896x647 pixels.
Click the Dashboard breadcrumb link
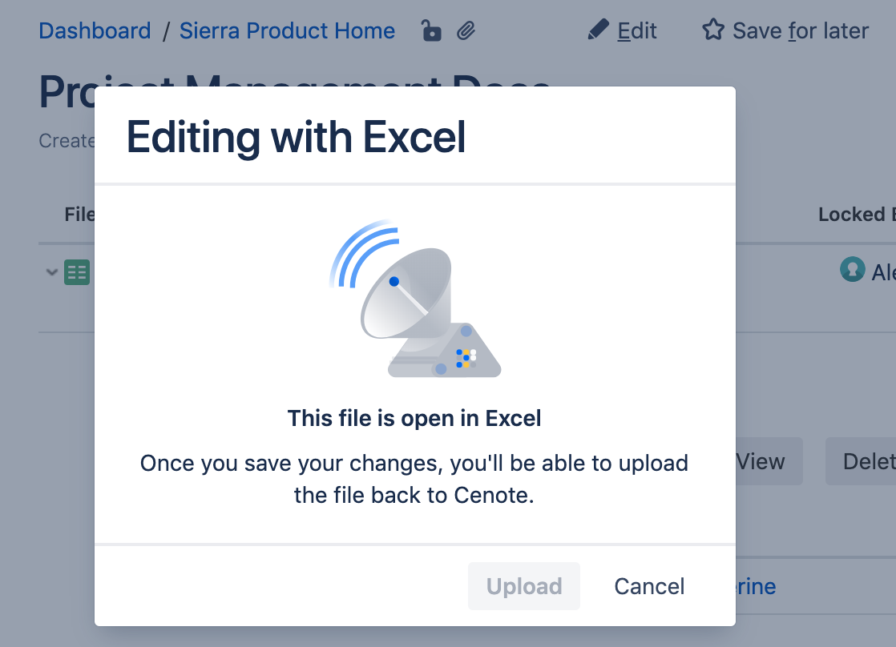tap(95, 31)
